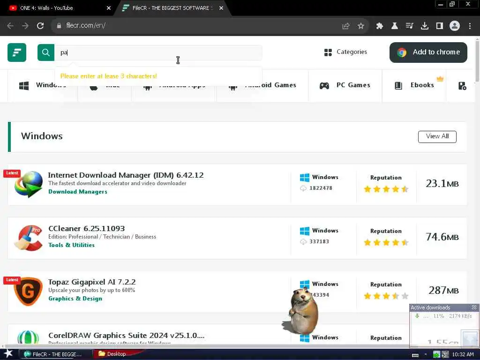Focus the search input containing 'pa'
This screenshot has height=360, width=480.
158,52
